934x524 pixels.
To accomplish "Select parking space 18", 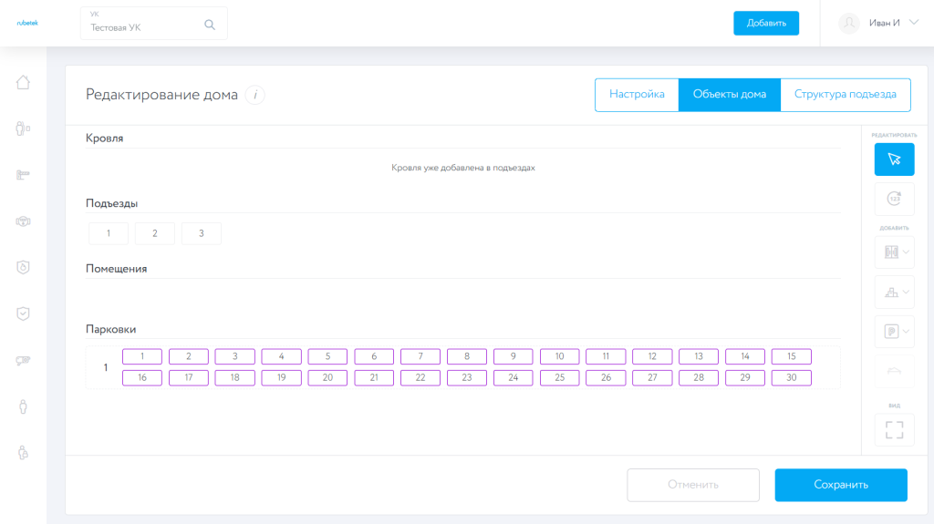I will tap(234, 377).
